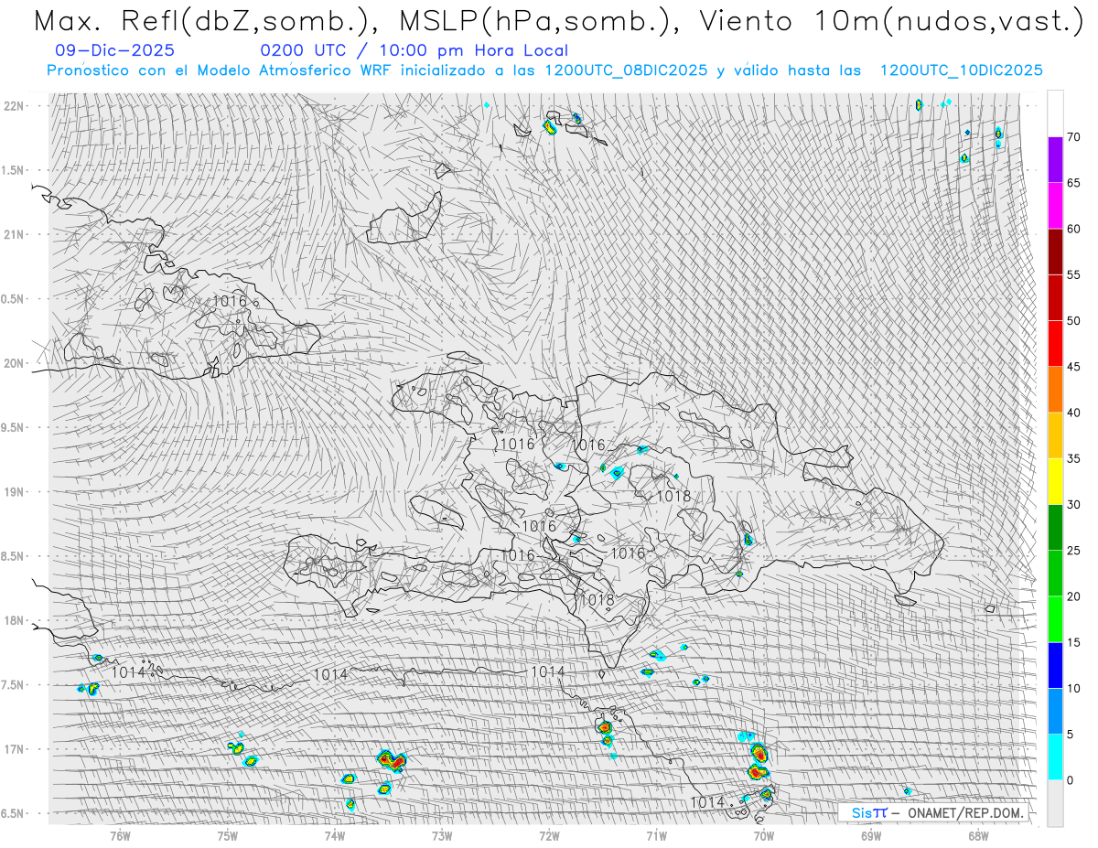Image resolution: width=1098 pixels, height=848 pixels.
Task: Pick the yellow 30–35 dBZ legend segment
Action: [x=1055, y=481]
